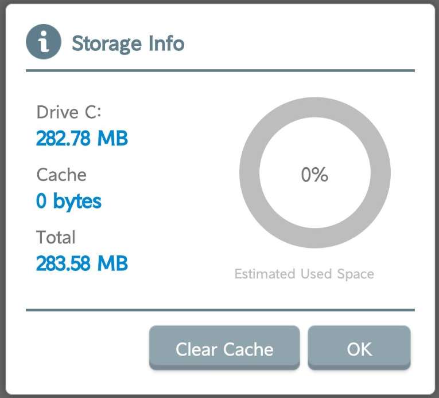Click the 282.78 MB drive value
This screenshot has height=398, width=439.
[x=81, y=138]
